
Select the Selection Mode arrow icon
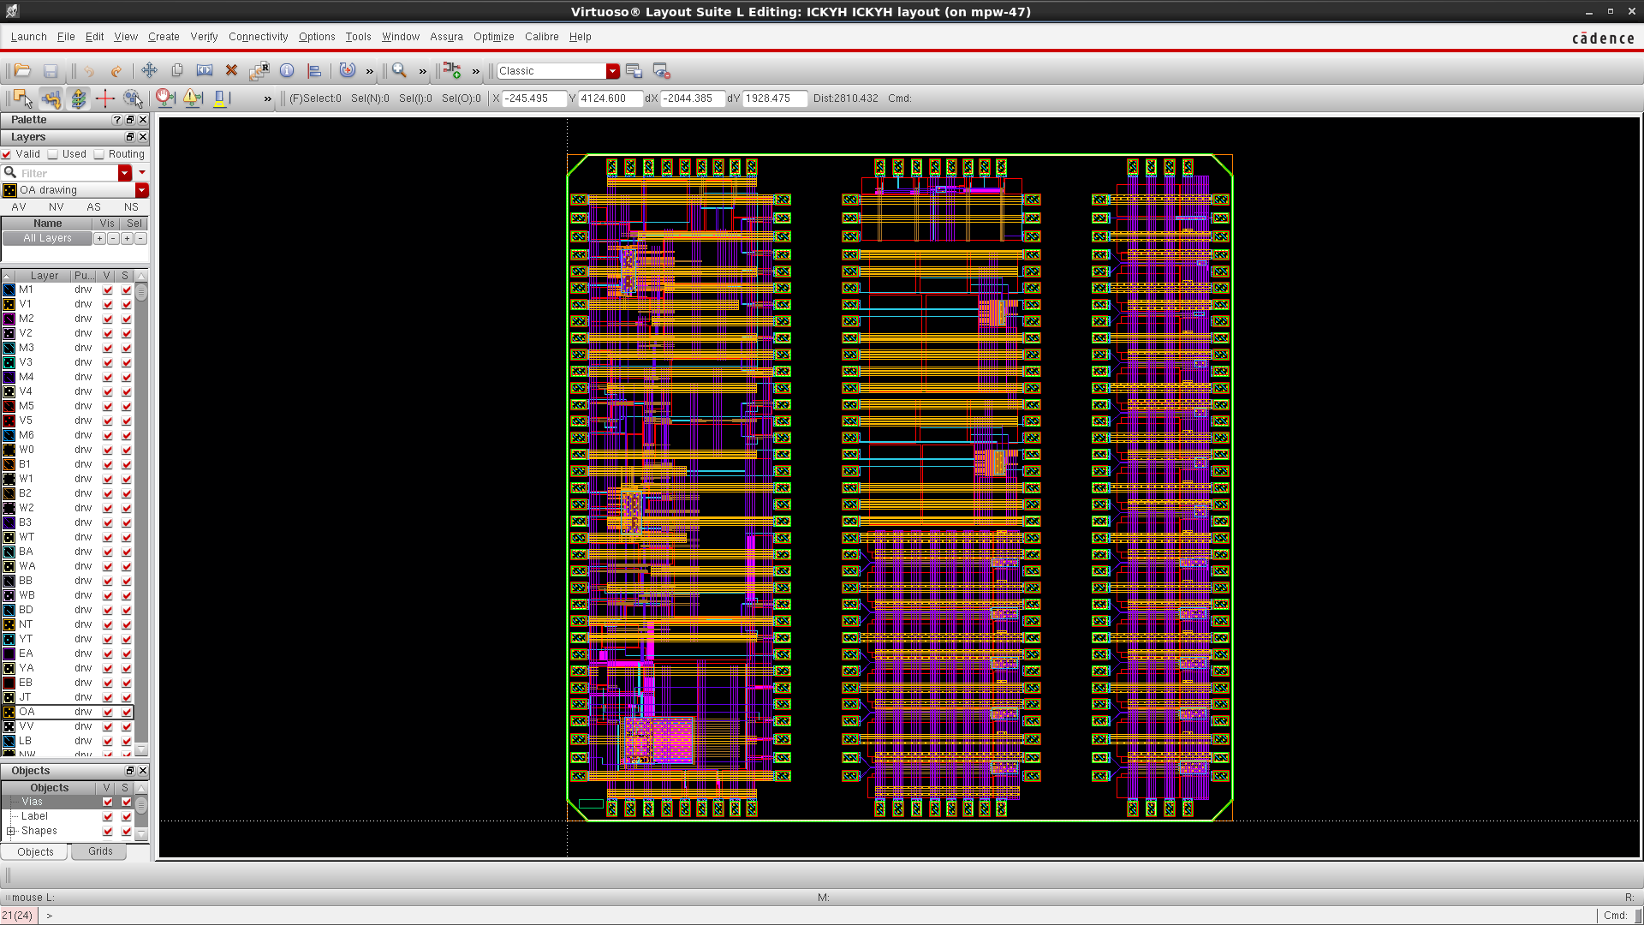tap(23, 98)
